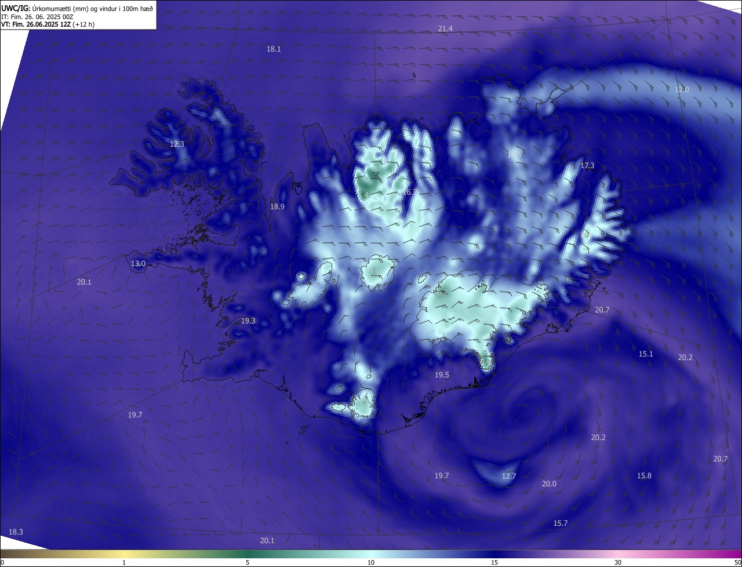742x567 pixels.
Task: Click the 15.8 value on the map
Action: 644,475
